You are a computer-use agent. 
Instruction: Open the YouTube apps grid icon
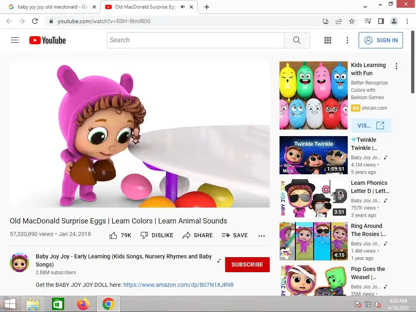click(x=328, y=40)
